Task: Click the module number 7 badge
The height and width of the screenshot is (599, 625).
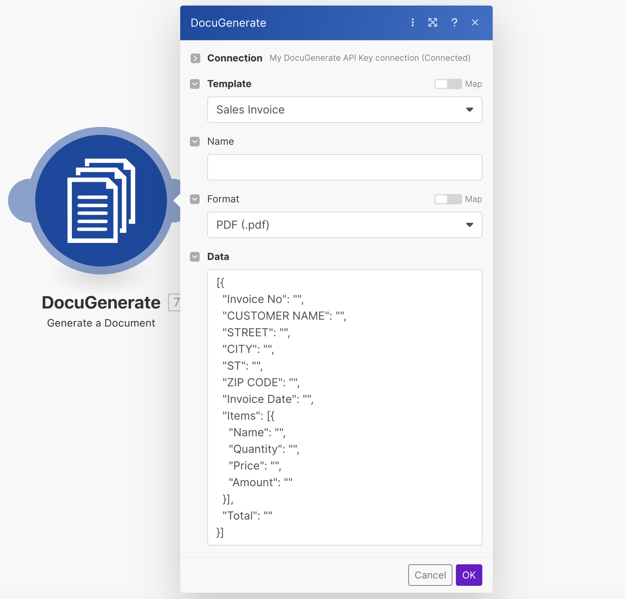Action: click(175, 302)
